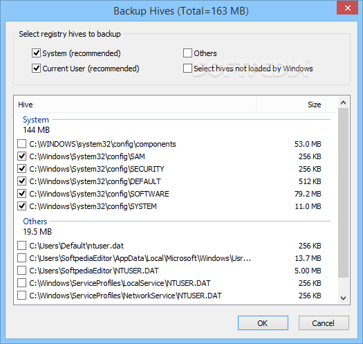Sort list by the Size column header
The width and height of the screenshot is (363, 344).
(291, 105)
